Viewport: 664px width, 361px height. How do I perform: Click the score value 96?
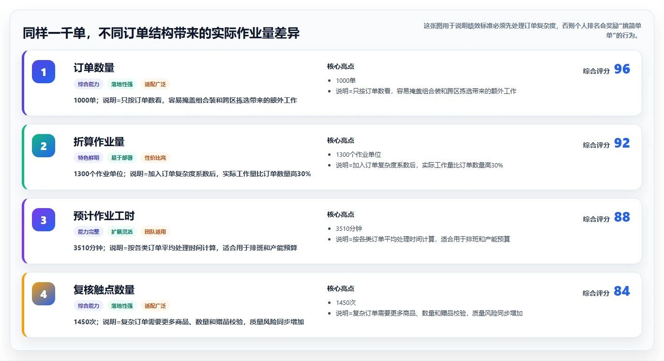(622, 69)
